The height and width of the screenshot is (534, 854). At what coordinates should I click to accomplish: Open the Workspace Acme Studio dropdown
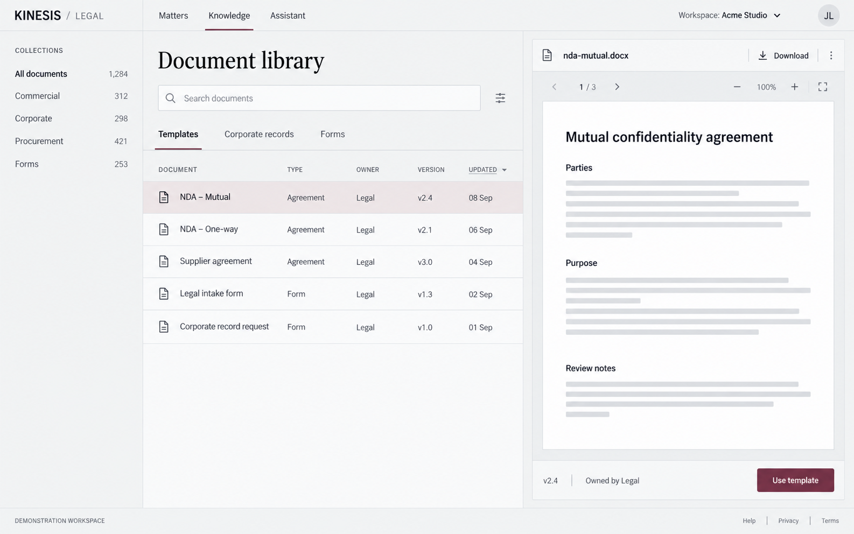click(x=730, y=15)
